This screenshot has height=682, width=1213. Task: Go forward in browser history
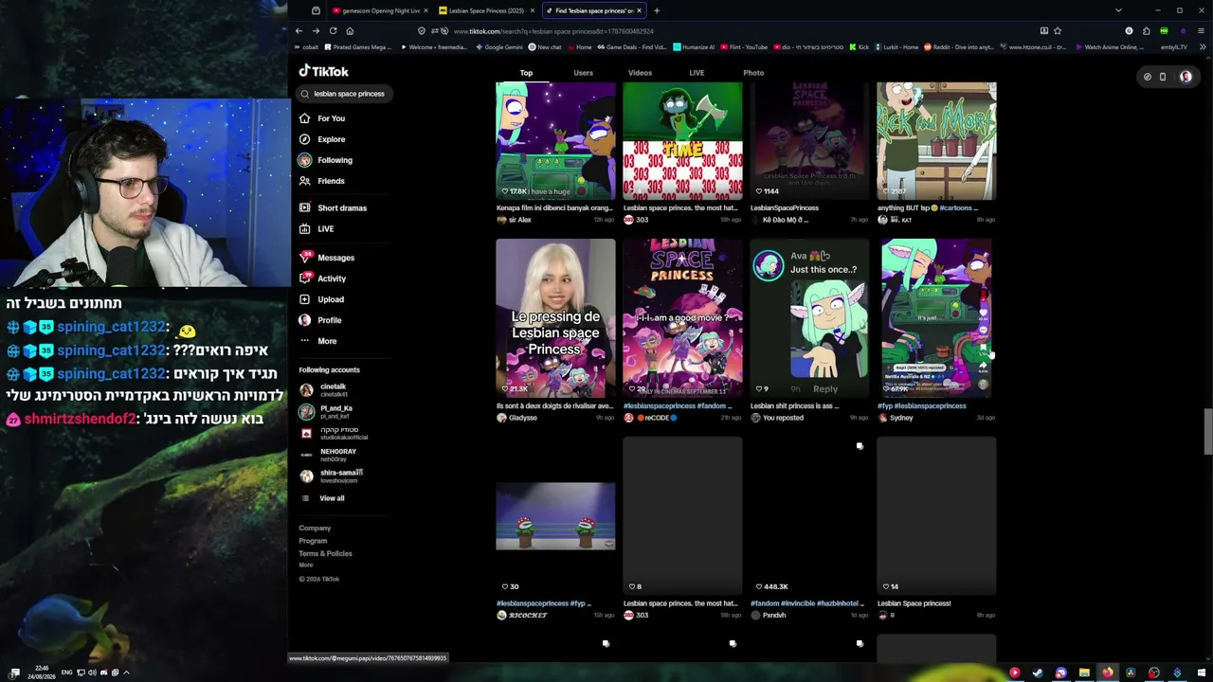pyautogui.click(x=316, y=31)
